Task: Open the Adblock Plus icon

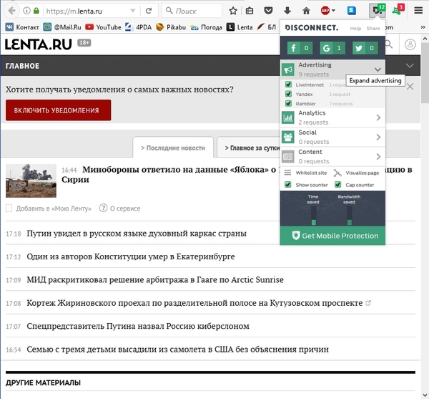Action: click(326, 11)
